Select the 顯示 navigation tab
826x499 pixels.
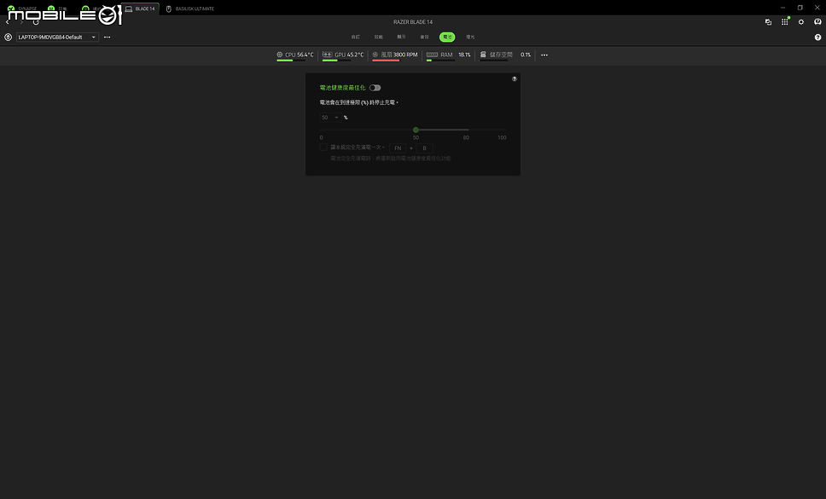pos(401,38)
